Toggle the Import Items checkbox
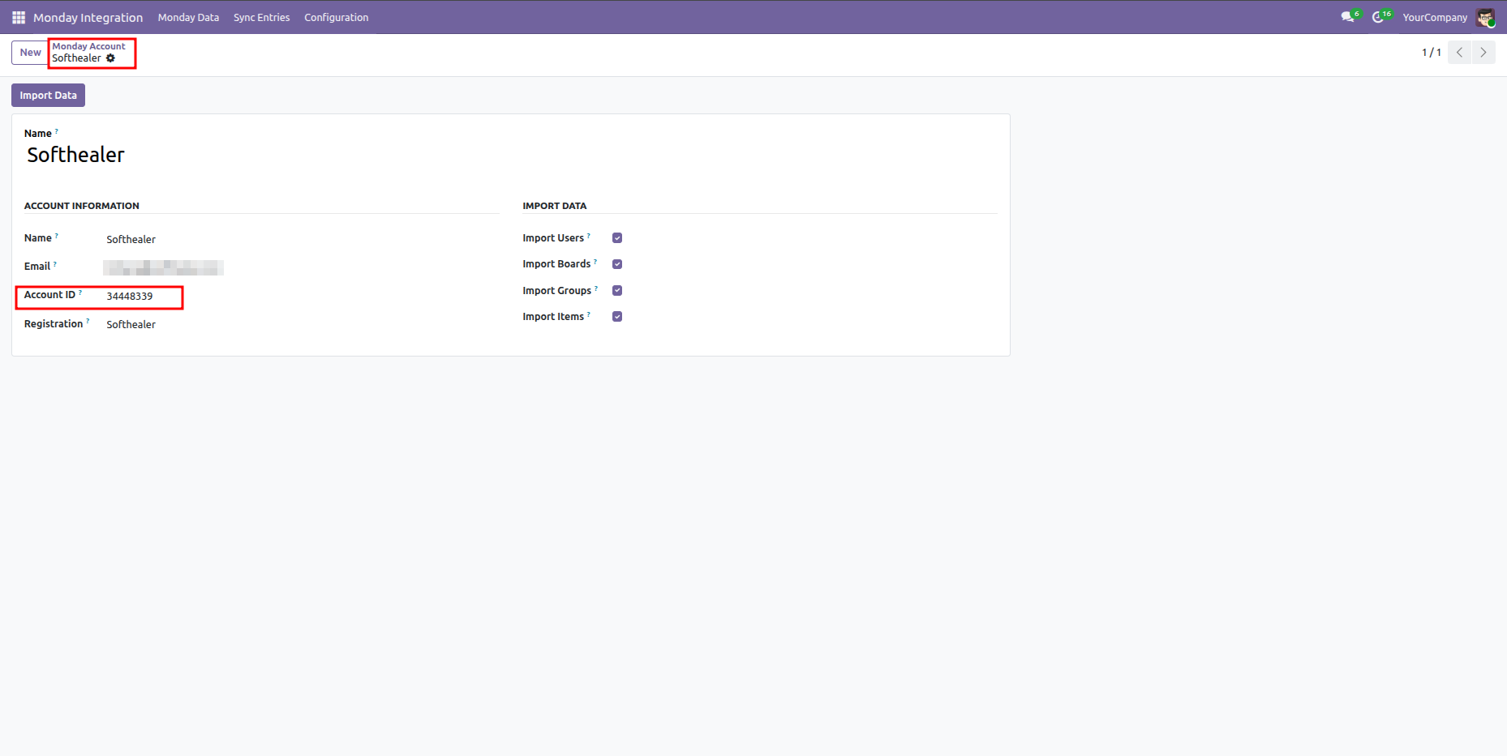This screenshot has height=756, width=1507. [617, 317]
